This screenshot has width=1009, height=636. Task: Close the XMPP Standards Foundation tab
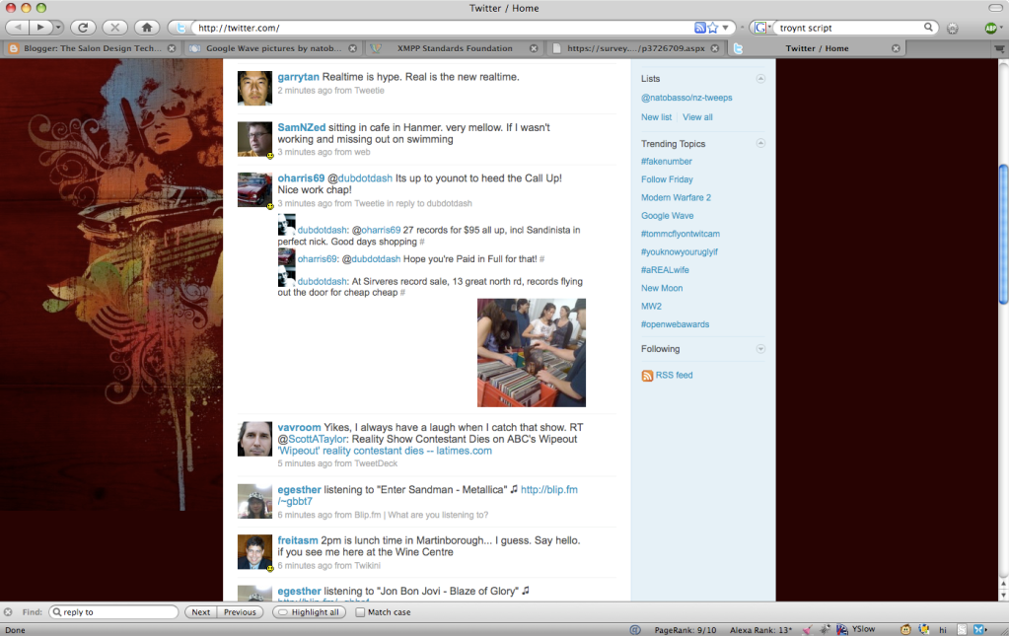[534, 48]
